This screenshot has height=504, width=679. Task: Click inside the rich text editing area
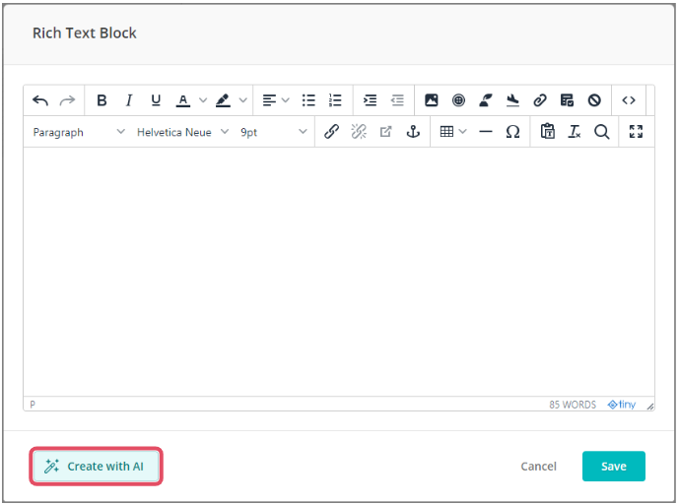tap(339, 272)
